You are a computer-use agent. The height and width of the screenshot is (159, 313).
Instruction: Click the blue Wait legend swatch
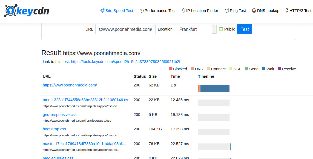coord(264,69)
